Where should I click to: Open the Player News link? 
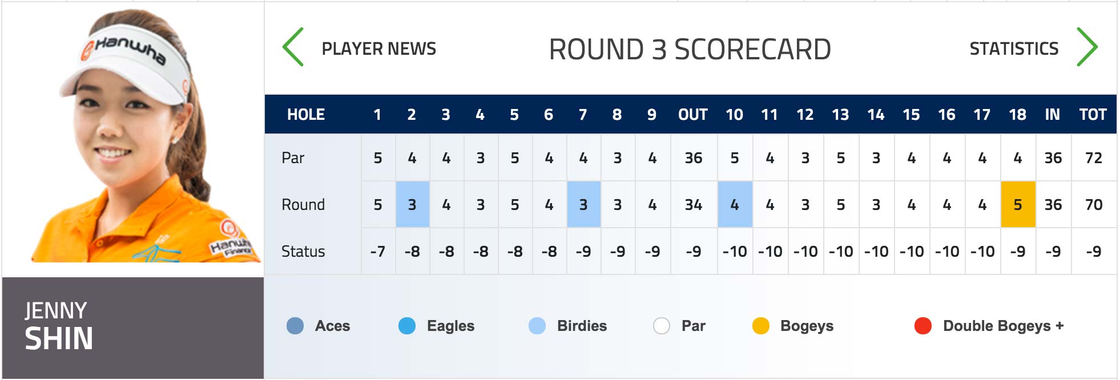pos(379,49)
